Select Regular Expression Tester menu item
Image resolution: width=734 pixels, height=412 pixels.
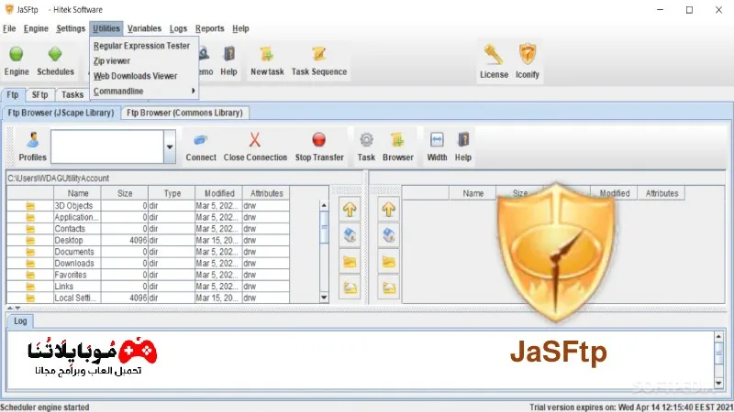pyautogui.click(x=144, y=46)
